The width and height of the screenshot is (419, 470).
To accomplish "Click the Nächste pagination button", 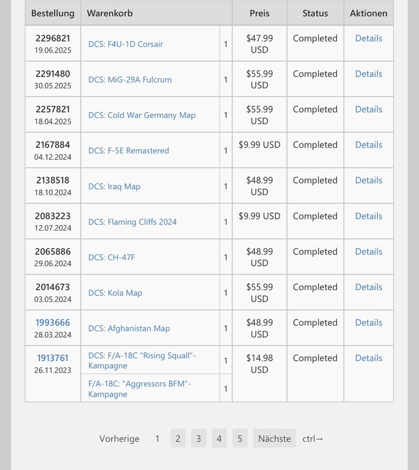I will [x=274, y=439].
